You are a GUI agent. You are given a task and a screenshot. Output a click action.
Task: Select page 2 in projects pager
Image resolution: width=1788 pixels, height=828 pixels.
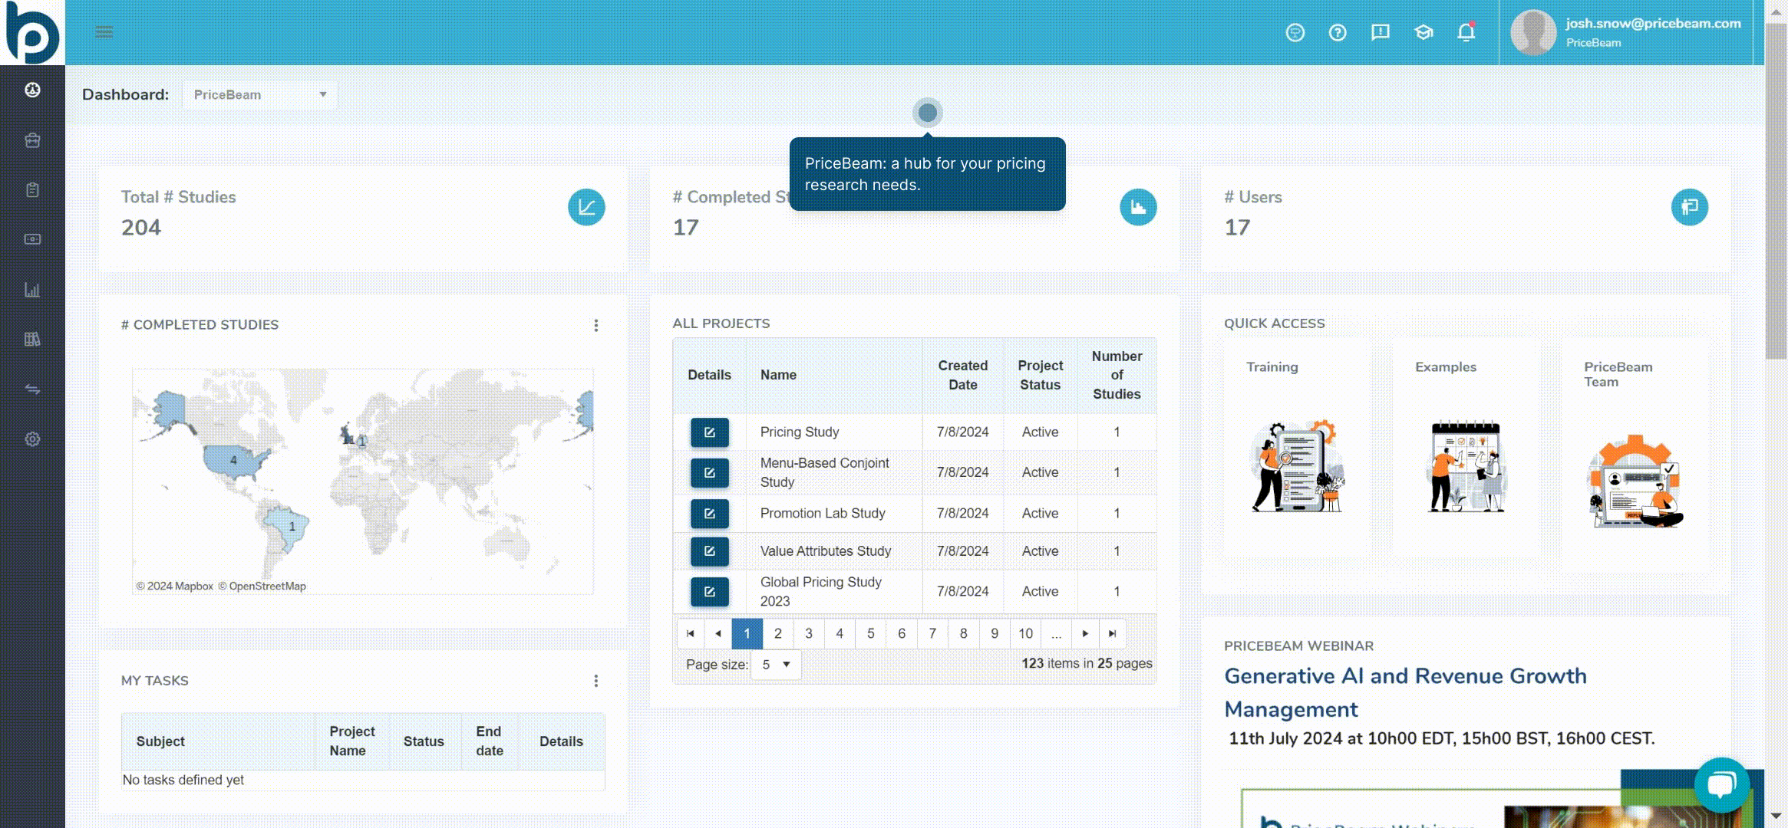click(x=778, y=634)
